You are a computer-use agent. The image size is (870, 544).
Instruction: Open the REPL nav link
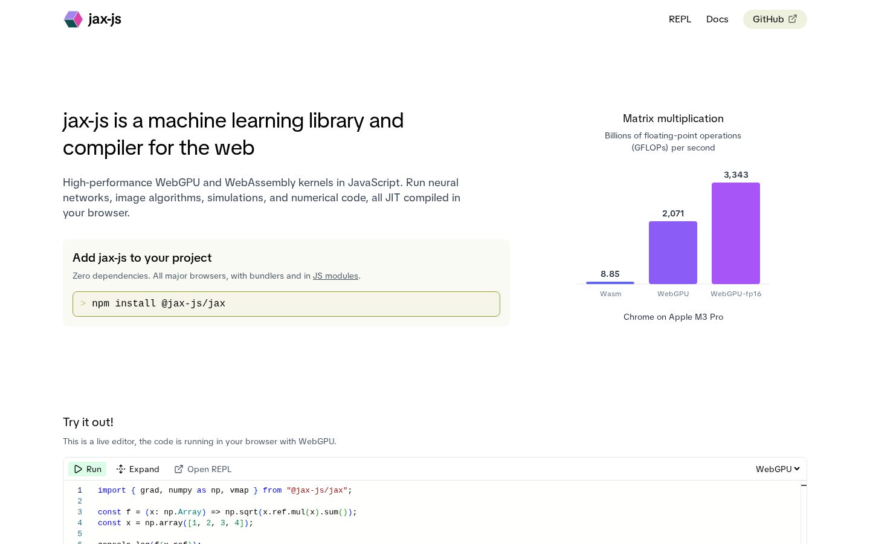(680, 19)
